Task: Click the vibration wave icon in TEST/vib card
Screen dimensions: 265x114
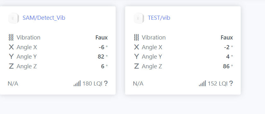Action: click(x=136, y=38)
